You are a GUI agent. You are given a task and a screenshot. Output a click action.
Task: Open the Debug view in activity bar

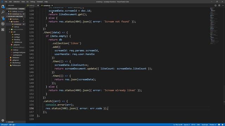[x=3, y=24]
